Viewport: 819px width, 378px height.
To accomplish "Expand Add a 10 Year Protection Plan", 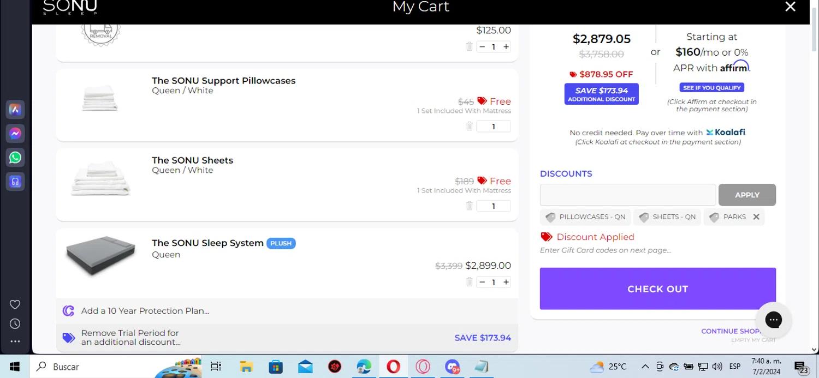I will click(287, 311).
